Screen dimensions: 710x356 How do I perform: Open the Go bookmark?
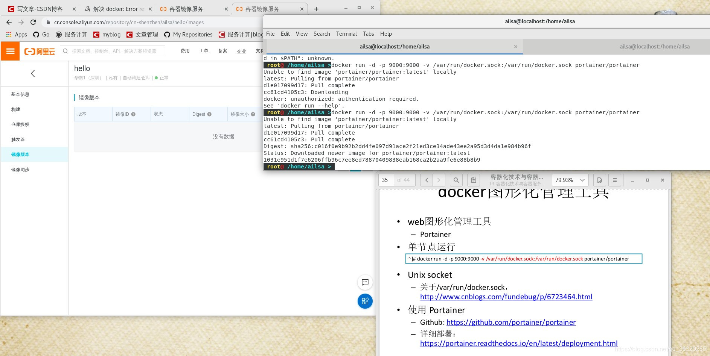coord(41,35)
